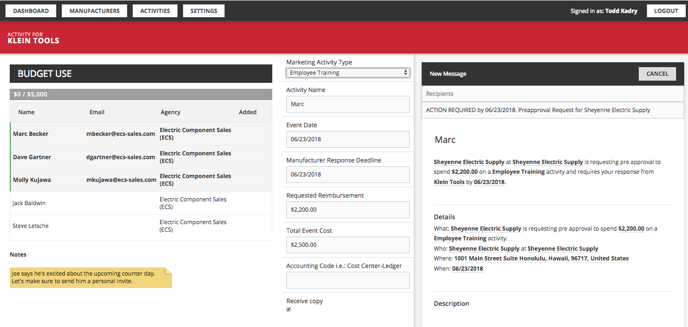Cancel the new message
The image size is (688, 327).
point(657,74)
